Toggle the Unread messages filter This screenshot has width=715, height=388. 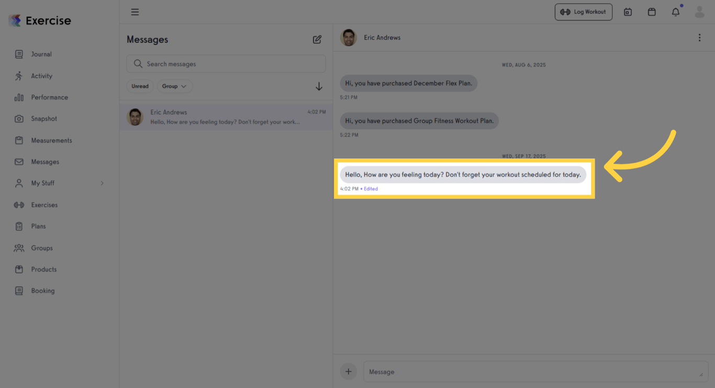[140, 86]
